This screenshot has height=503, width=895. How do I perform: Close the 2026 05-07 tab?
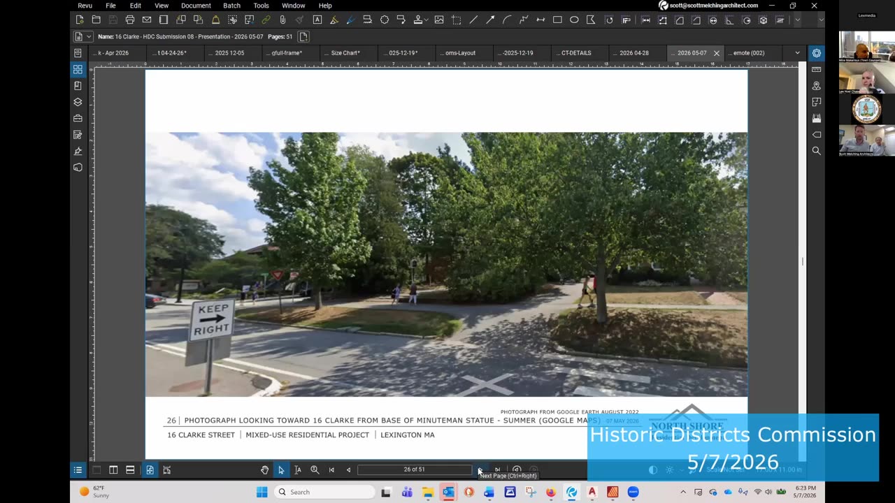coord(716,53)
